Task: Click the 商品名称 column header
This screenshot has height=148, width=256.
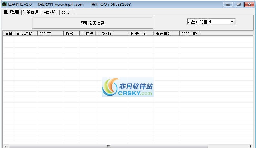Action: [26, 34]
